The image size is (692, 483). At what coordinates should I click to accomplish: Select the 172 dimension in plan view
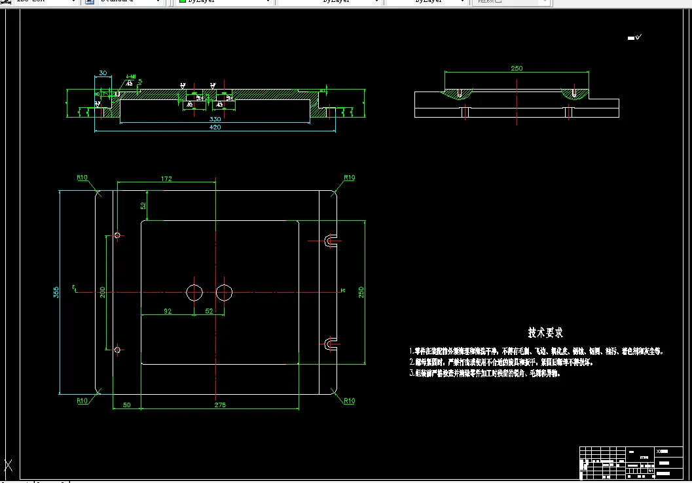point(166,178)
